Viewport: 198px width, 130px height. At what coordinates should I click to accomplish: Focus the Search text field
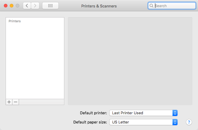tap(170, 6)
